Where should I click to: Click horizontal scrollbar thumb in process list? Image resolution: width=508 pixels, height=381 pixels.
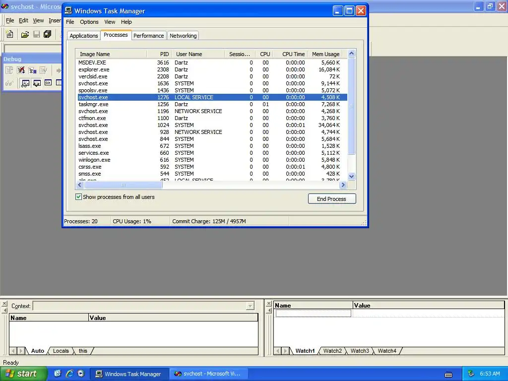[123, 185]
